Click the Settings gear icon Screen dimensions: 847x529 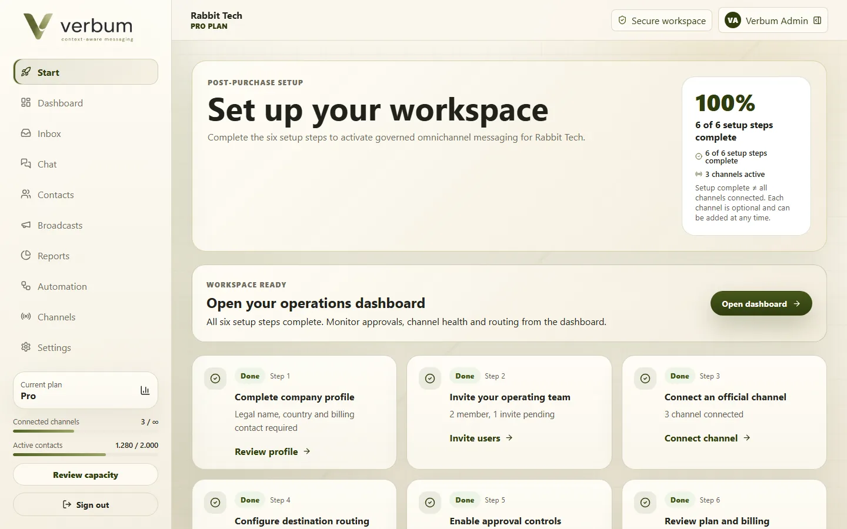(26, 347)
